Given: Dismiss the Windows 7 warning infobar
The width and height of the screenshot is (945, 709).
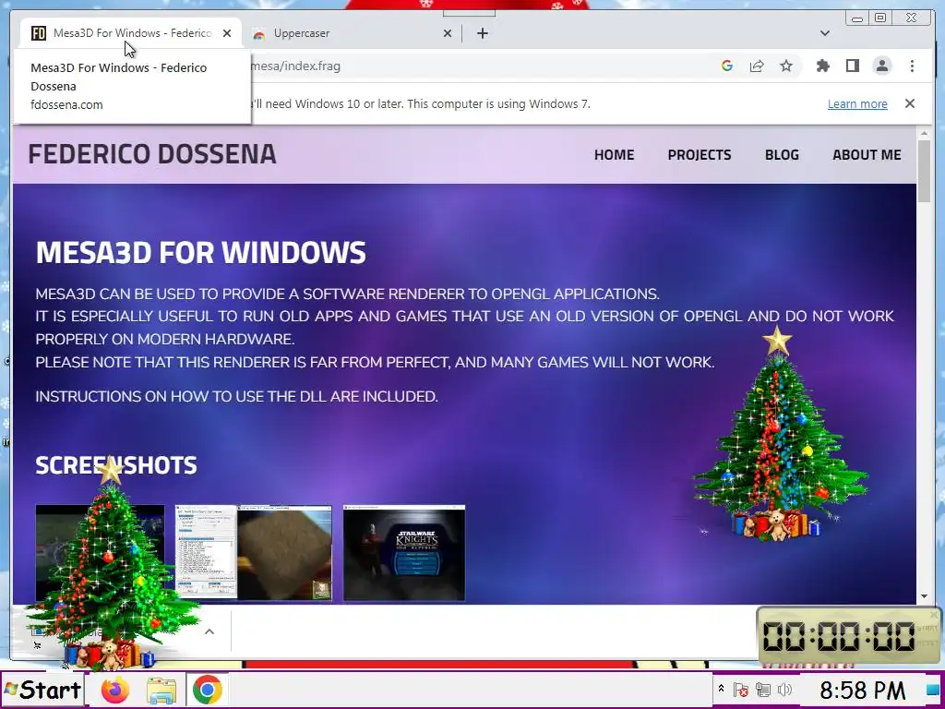Looking at the screenshot, I should pyautogui.click(x=910, y=103).
